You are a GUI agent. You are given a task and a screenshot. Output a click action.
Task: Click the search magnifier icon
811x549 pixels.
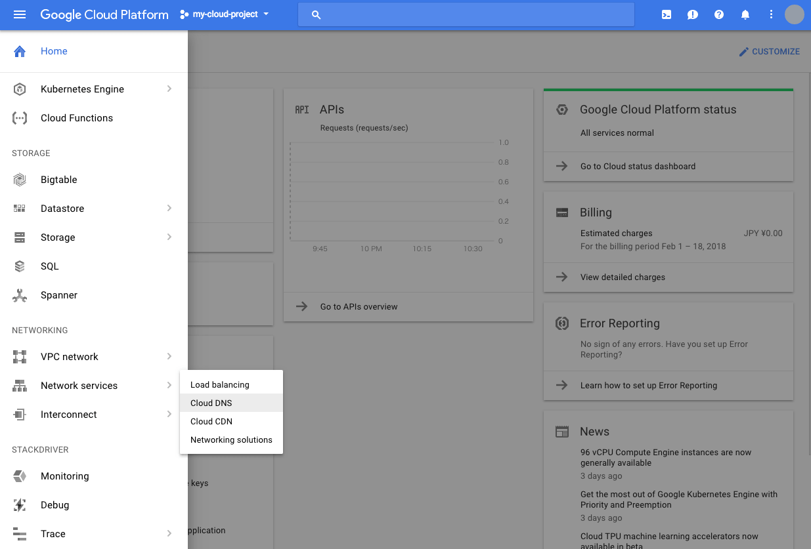point(316,14)
